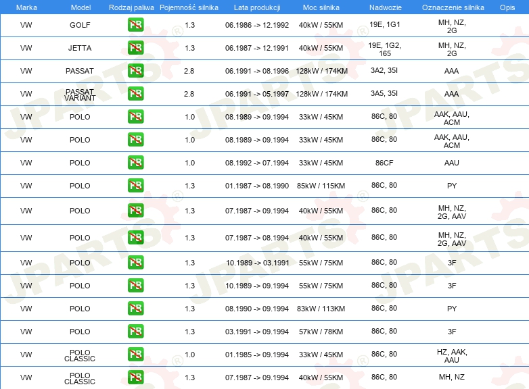Click the Oznaczenie silnika column header
The width and height of the screenshot is (529, 389).
coord(453,7)
